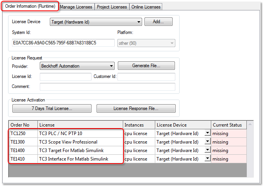Open the Online Licenses tab
Image resolution: width=263 pixels, height=186 pixels.
pos(146,7)
